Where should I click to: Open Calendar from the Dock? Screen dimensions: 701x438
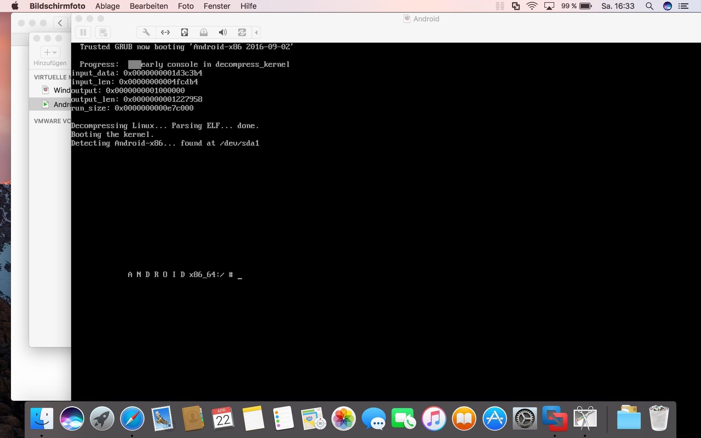[x=223, y=418]
